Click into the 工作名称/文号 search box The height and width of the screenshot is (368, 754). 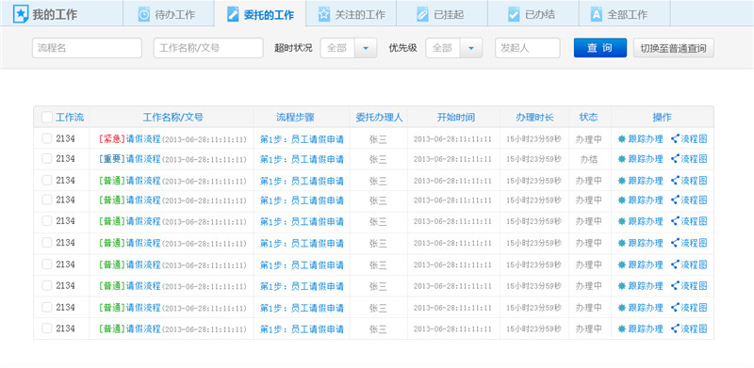208,48
